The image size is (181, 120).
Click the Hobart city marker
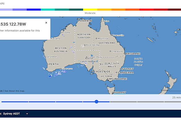113,93
